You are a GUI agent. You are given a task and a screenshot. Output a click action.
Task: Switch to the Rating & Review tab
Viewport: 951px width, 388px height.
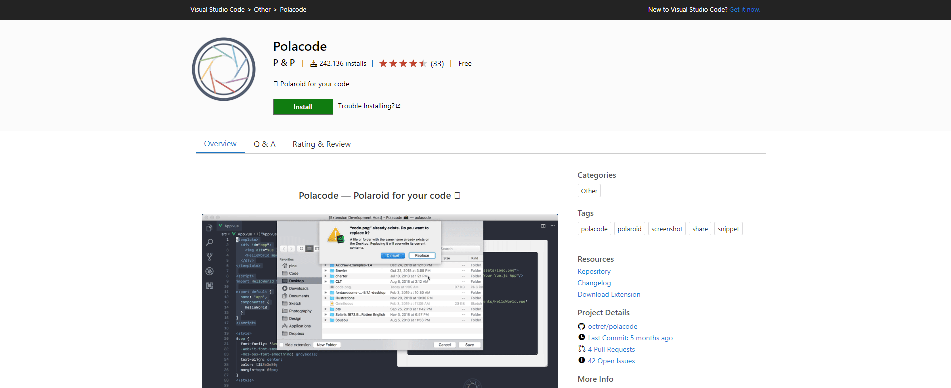322,144
